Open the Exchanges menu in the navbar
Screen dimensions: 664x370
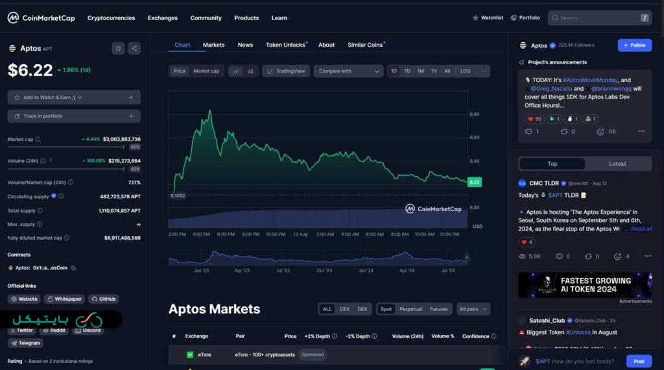click(x=162, y=18)
